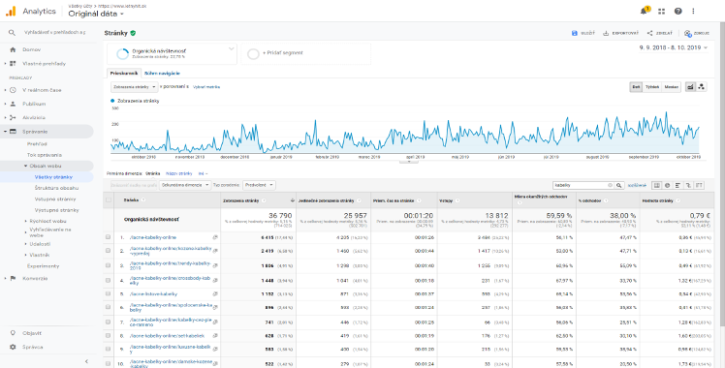Tick the select-all checkbox in table header
Image resolution: width=725 pixels, height=368 pixels.
pyautogui.click(x=109, y=199)
